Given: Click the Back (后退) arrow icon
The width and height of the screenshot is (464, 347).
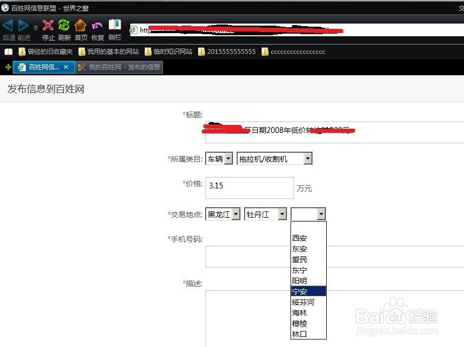Looking at the screenshot, I should point(7,26).
